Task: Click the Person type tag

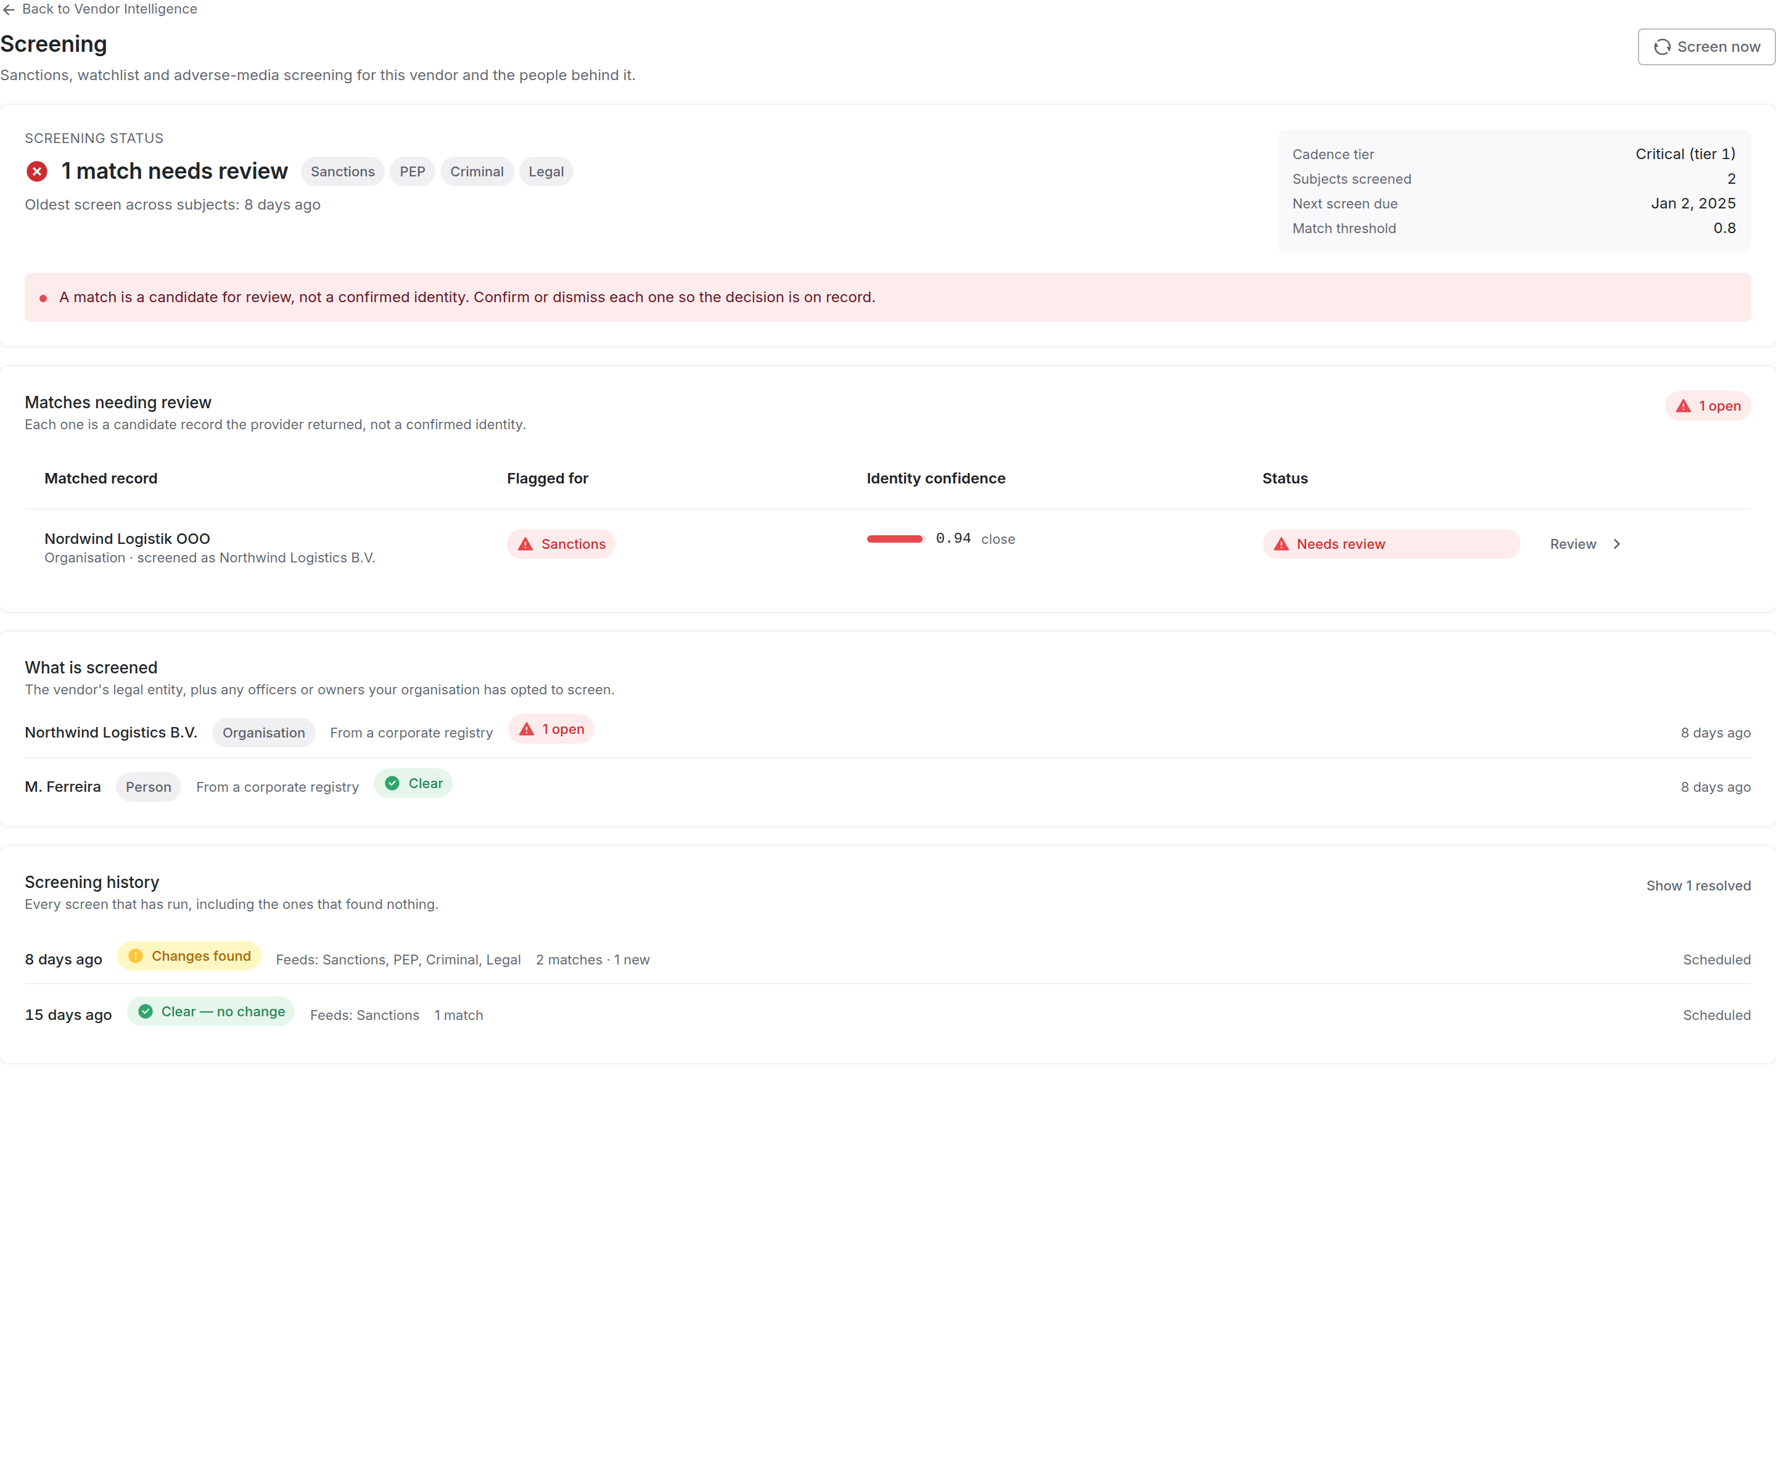Action: (149, 786)
